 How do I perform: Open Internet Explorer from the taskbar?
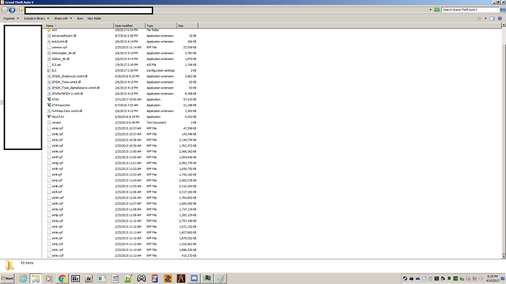point(23,278)
